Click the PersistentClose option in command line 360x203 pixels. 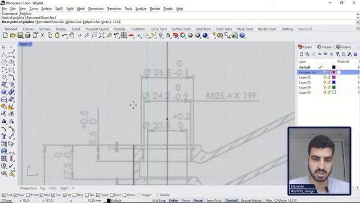50,22
